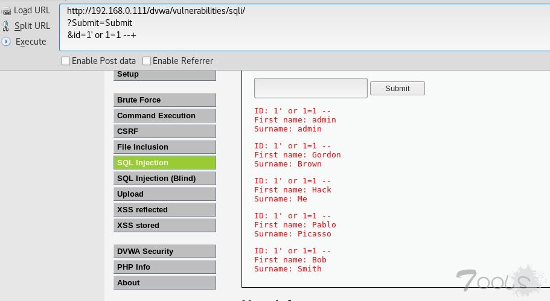Viewport: 550px width, 301px height.
Task: Click the Load URL label
Action: tap(32, 10)
